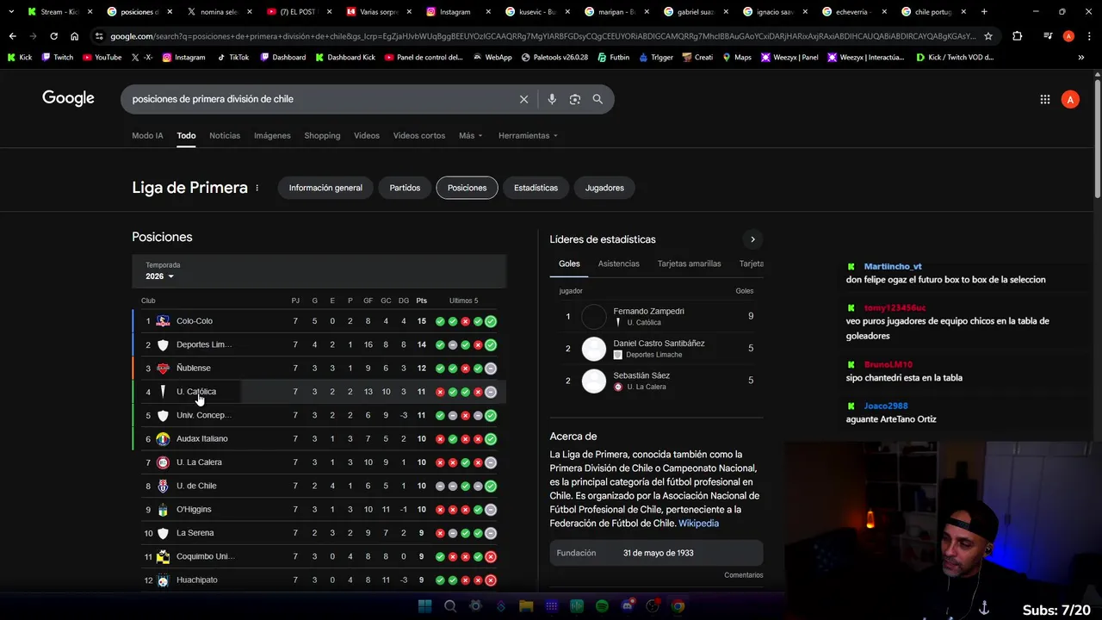Screen dimensions: 1102x620
Task: Switch to the Imágenes search tab
Action: click(x=272, y=135)
